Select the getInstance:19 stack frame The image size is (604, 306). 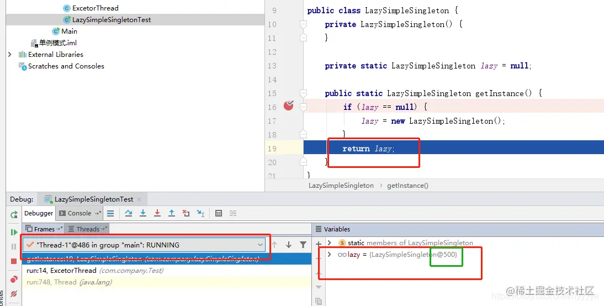pos(166,259)
